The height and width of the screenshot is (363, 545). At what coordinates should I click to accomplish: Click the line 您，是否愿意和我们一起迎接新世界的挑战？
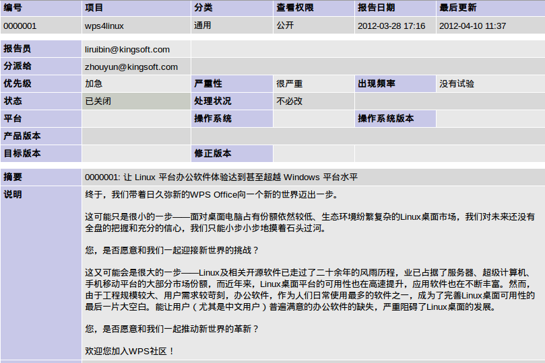click(172, 250)
